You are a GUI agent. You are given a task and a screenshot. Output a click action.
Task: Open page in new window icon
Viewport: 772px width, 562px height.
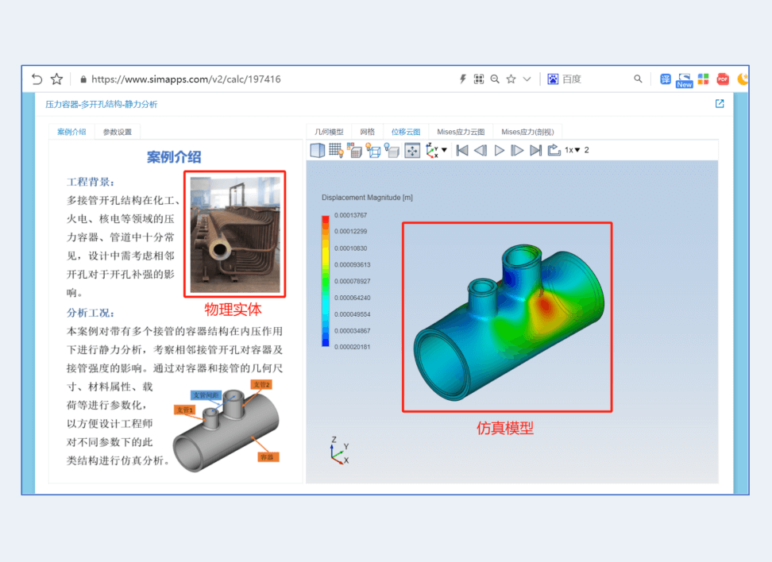[x=720, y=103]
